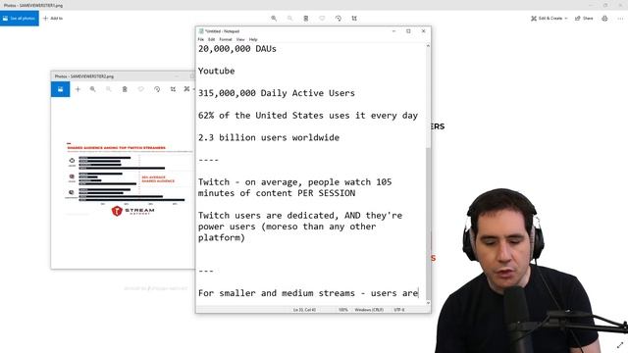Click Windows (CRLF) in Notepad status bar

click(x=369, y=310)
